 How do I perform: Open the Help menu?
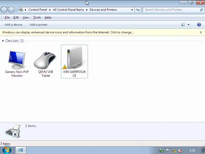pyautogui.click(x=48, y=17)
